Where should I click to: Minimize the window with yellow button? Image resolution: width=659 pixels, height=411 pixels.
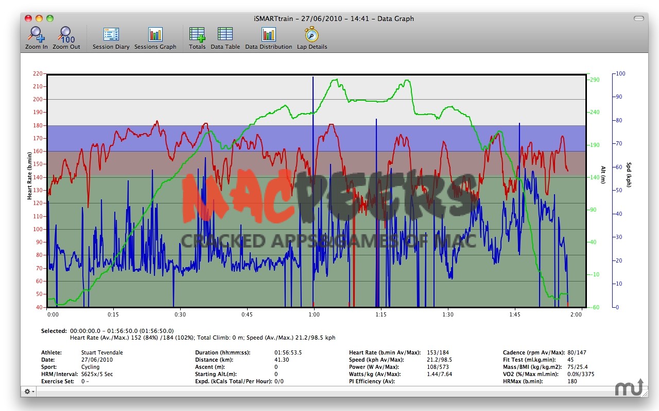[x=39, y=18]
